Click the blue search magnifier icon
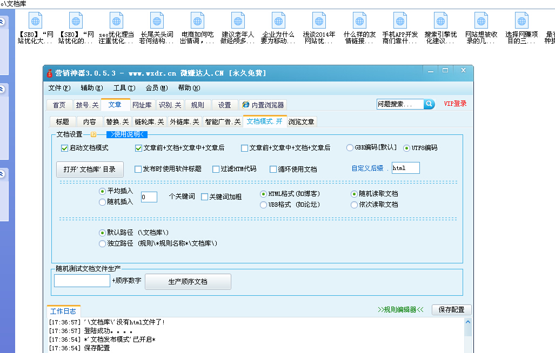555x353 pixels. point(429,104)
